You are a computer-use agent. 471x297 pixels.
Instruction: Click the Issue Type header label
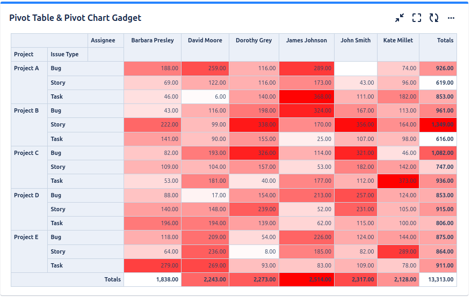point(64,54)
